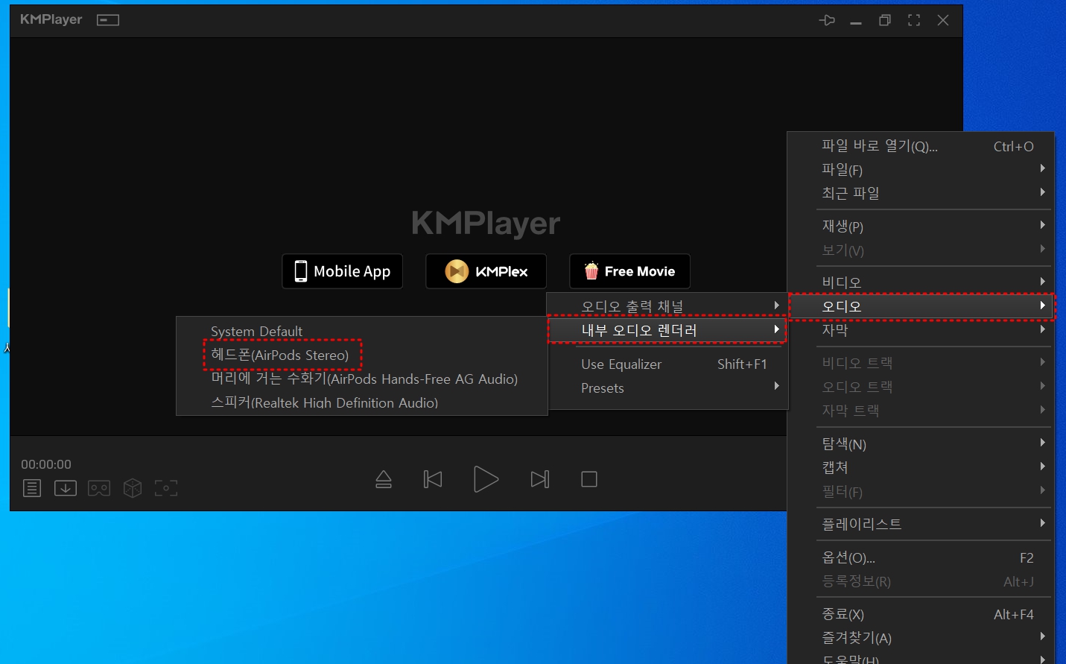Click the KMPlayer title text

coord(51,19)
